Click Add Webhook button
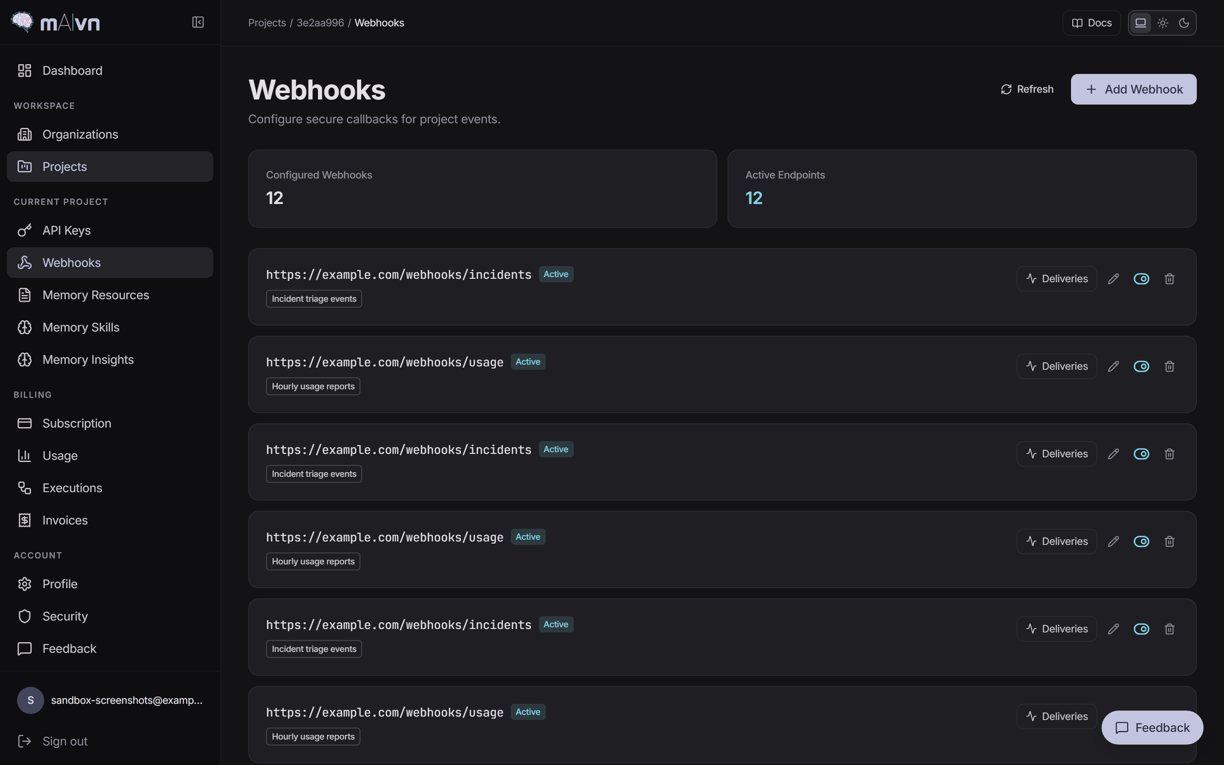 tap(1133, 89)
